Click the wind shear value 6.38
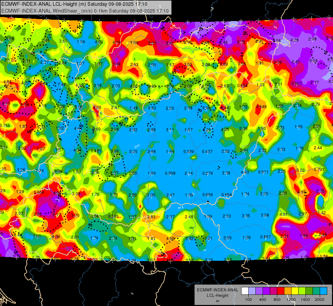The image size is (333, 306). tap(61, 106)
